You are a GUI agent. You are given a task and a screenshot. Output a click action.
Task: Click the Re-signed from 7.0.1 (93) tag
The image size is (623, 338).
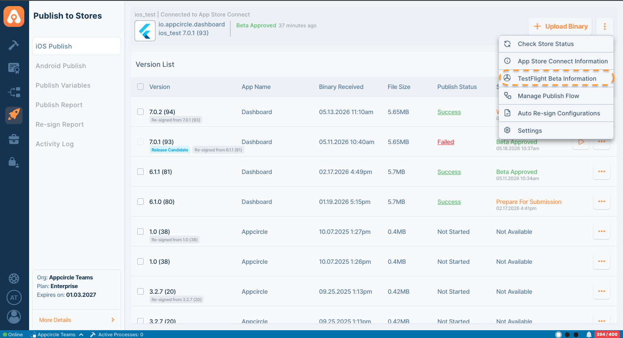tap(176, 120)
